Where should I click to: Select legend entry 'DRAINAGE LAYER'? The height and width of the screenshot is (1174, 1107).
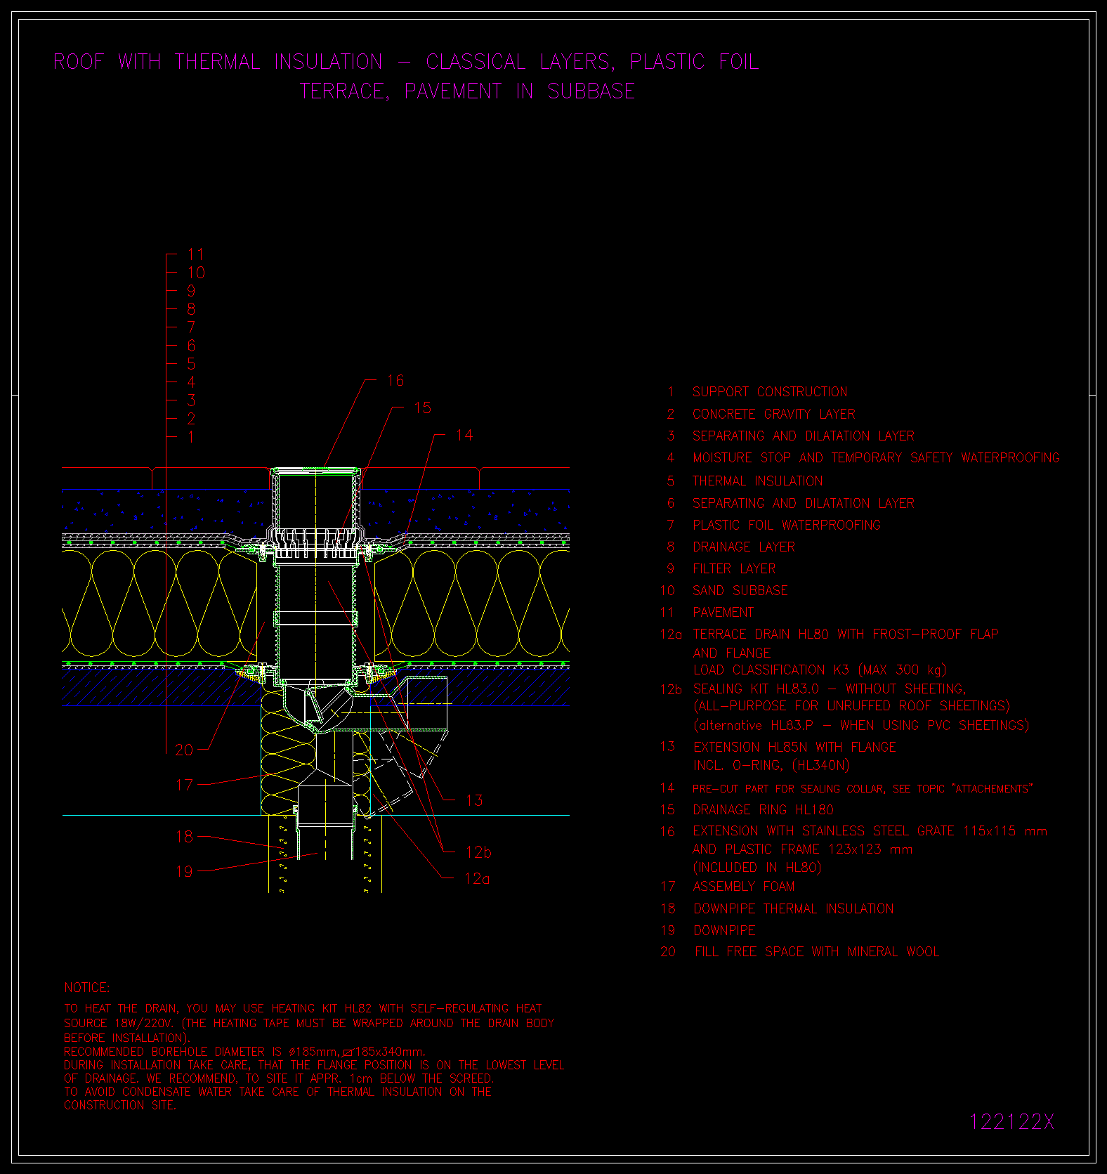(x=744, y=547)
